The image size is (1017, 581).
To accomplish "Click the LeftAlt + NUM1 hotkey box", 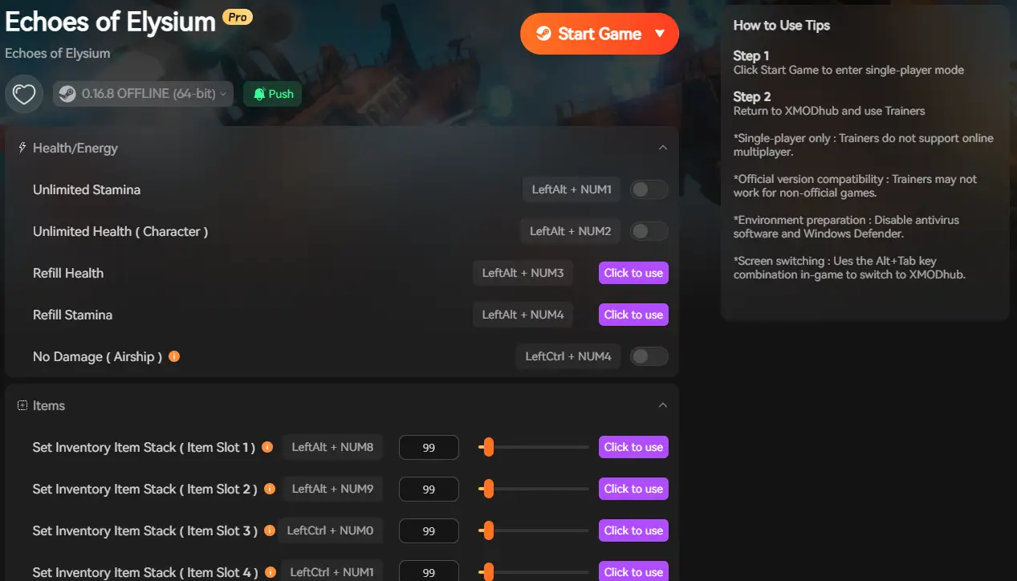I will coord(571,189).
